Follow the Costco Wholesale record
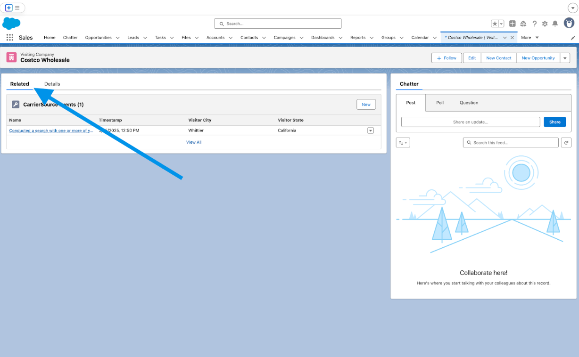Viewport: 579px width, 357px height. 447,58
